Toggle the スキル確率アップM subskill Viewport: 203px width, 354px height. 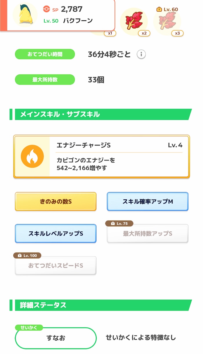pos(147,201)
